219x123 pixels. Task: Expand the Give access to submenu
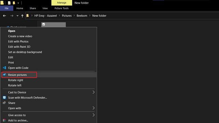tap(93, 115)
